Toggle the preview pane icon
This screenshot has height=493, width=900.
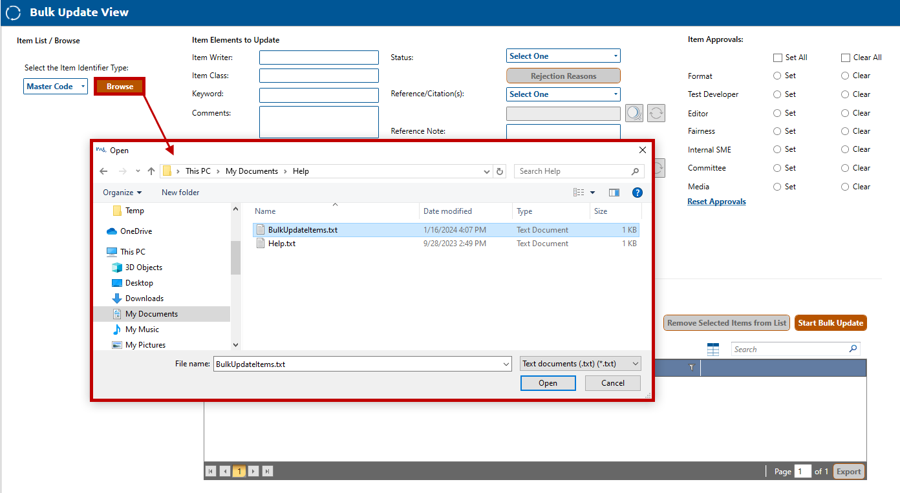(x=614, y=193)
